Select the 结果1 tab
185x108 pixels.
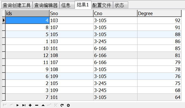pyautogui.click(x=83, y=5)
